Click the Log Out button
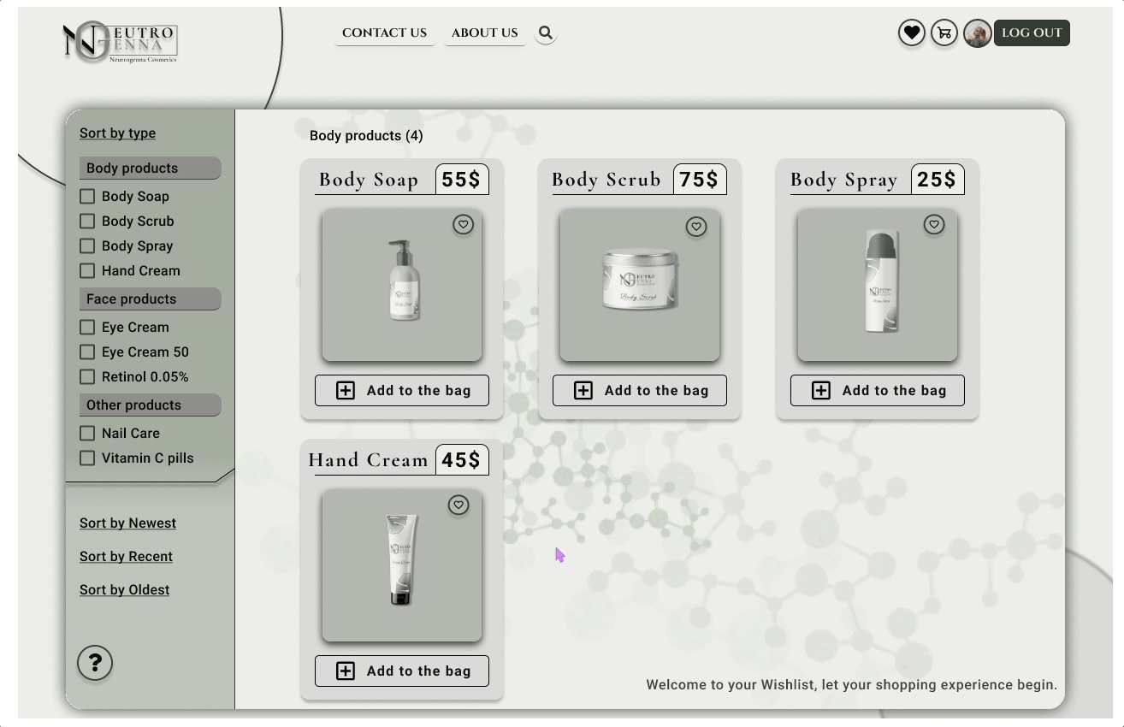 point(1032,33)
